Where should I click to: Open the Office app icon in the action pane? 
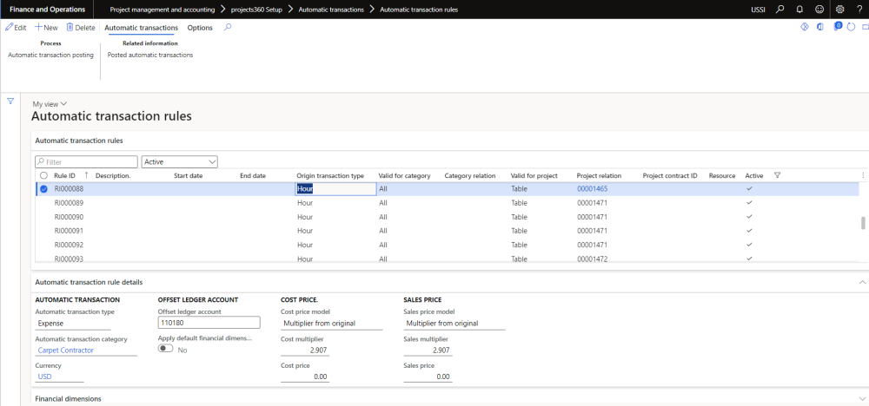click(820, 27)
